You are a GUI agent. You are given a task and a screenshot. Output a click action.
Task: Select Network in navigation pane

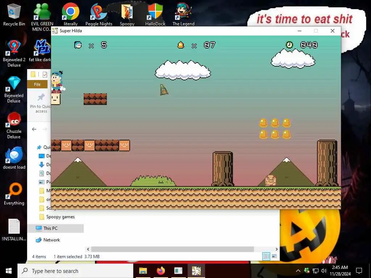click(x=48, y=240)
